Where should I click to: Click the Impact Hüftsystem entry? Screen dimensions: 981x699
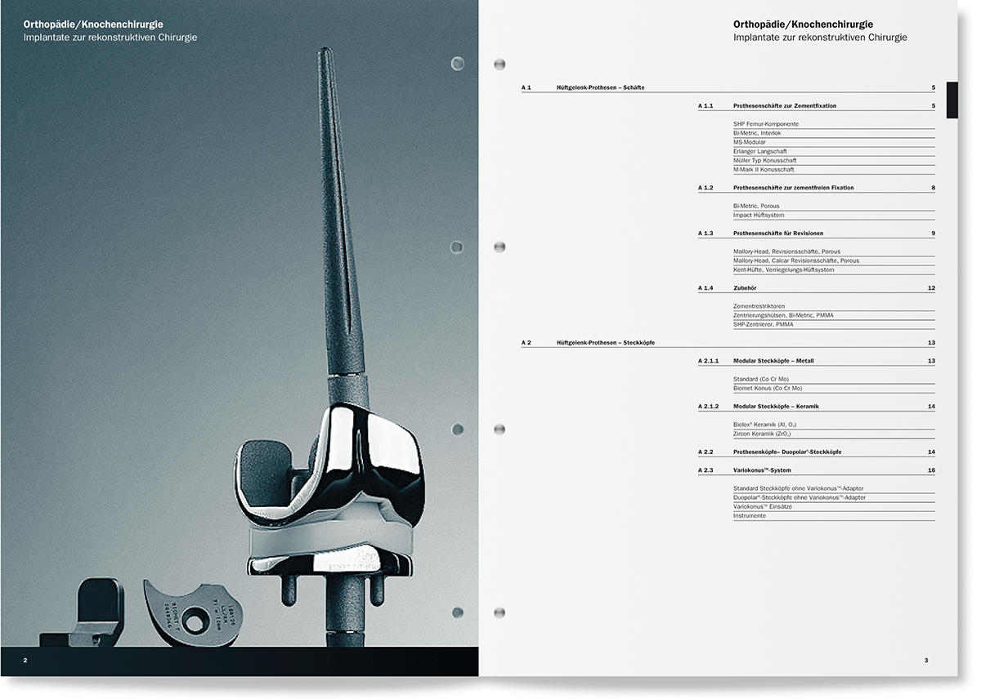[x=759, y=216]
